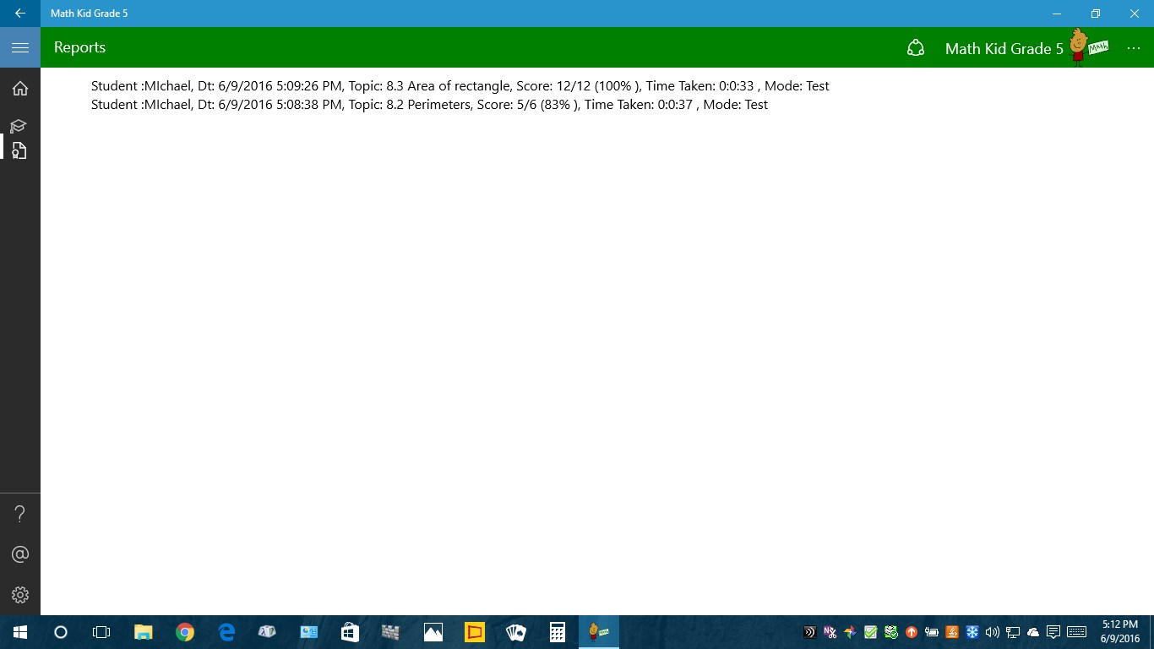The width and height of the screenshot is (1154, 649).
Task: Click the share icon in green header
Action: pos(916,48)
